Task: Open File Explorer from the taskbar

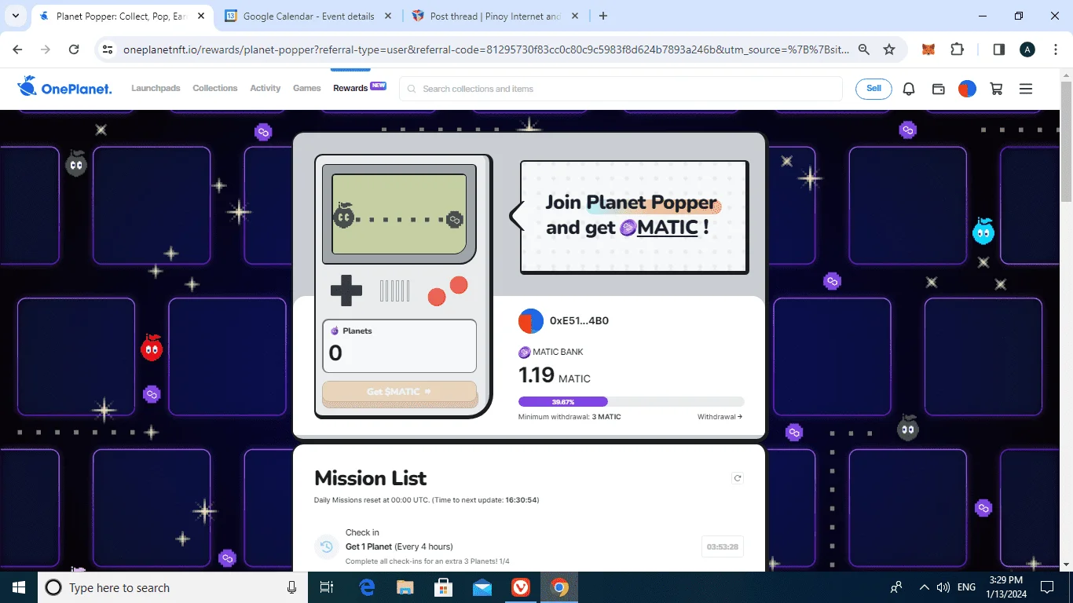Action: (x=405, y=587)
